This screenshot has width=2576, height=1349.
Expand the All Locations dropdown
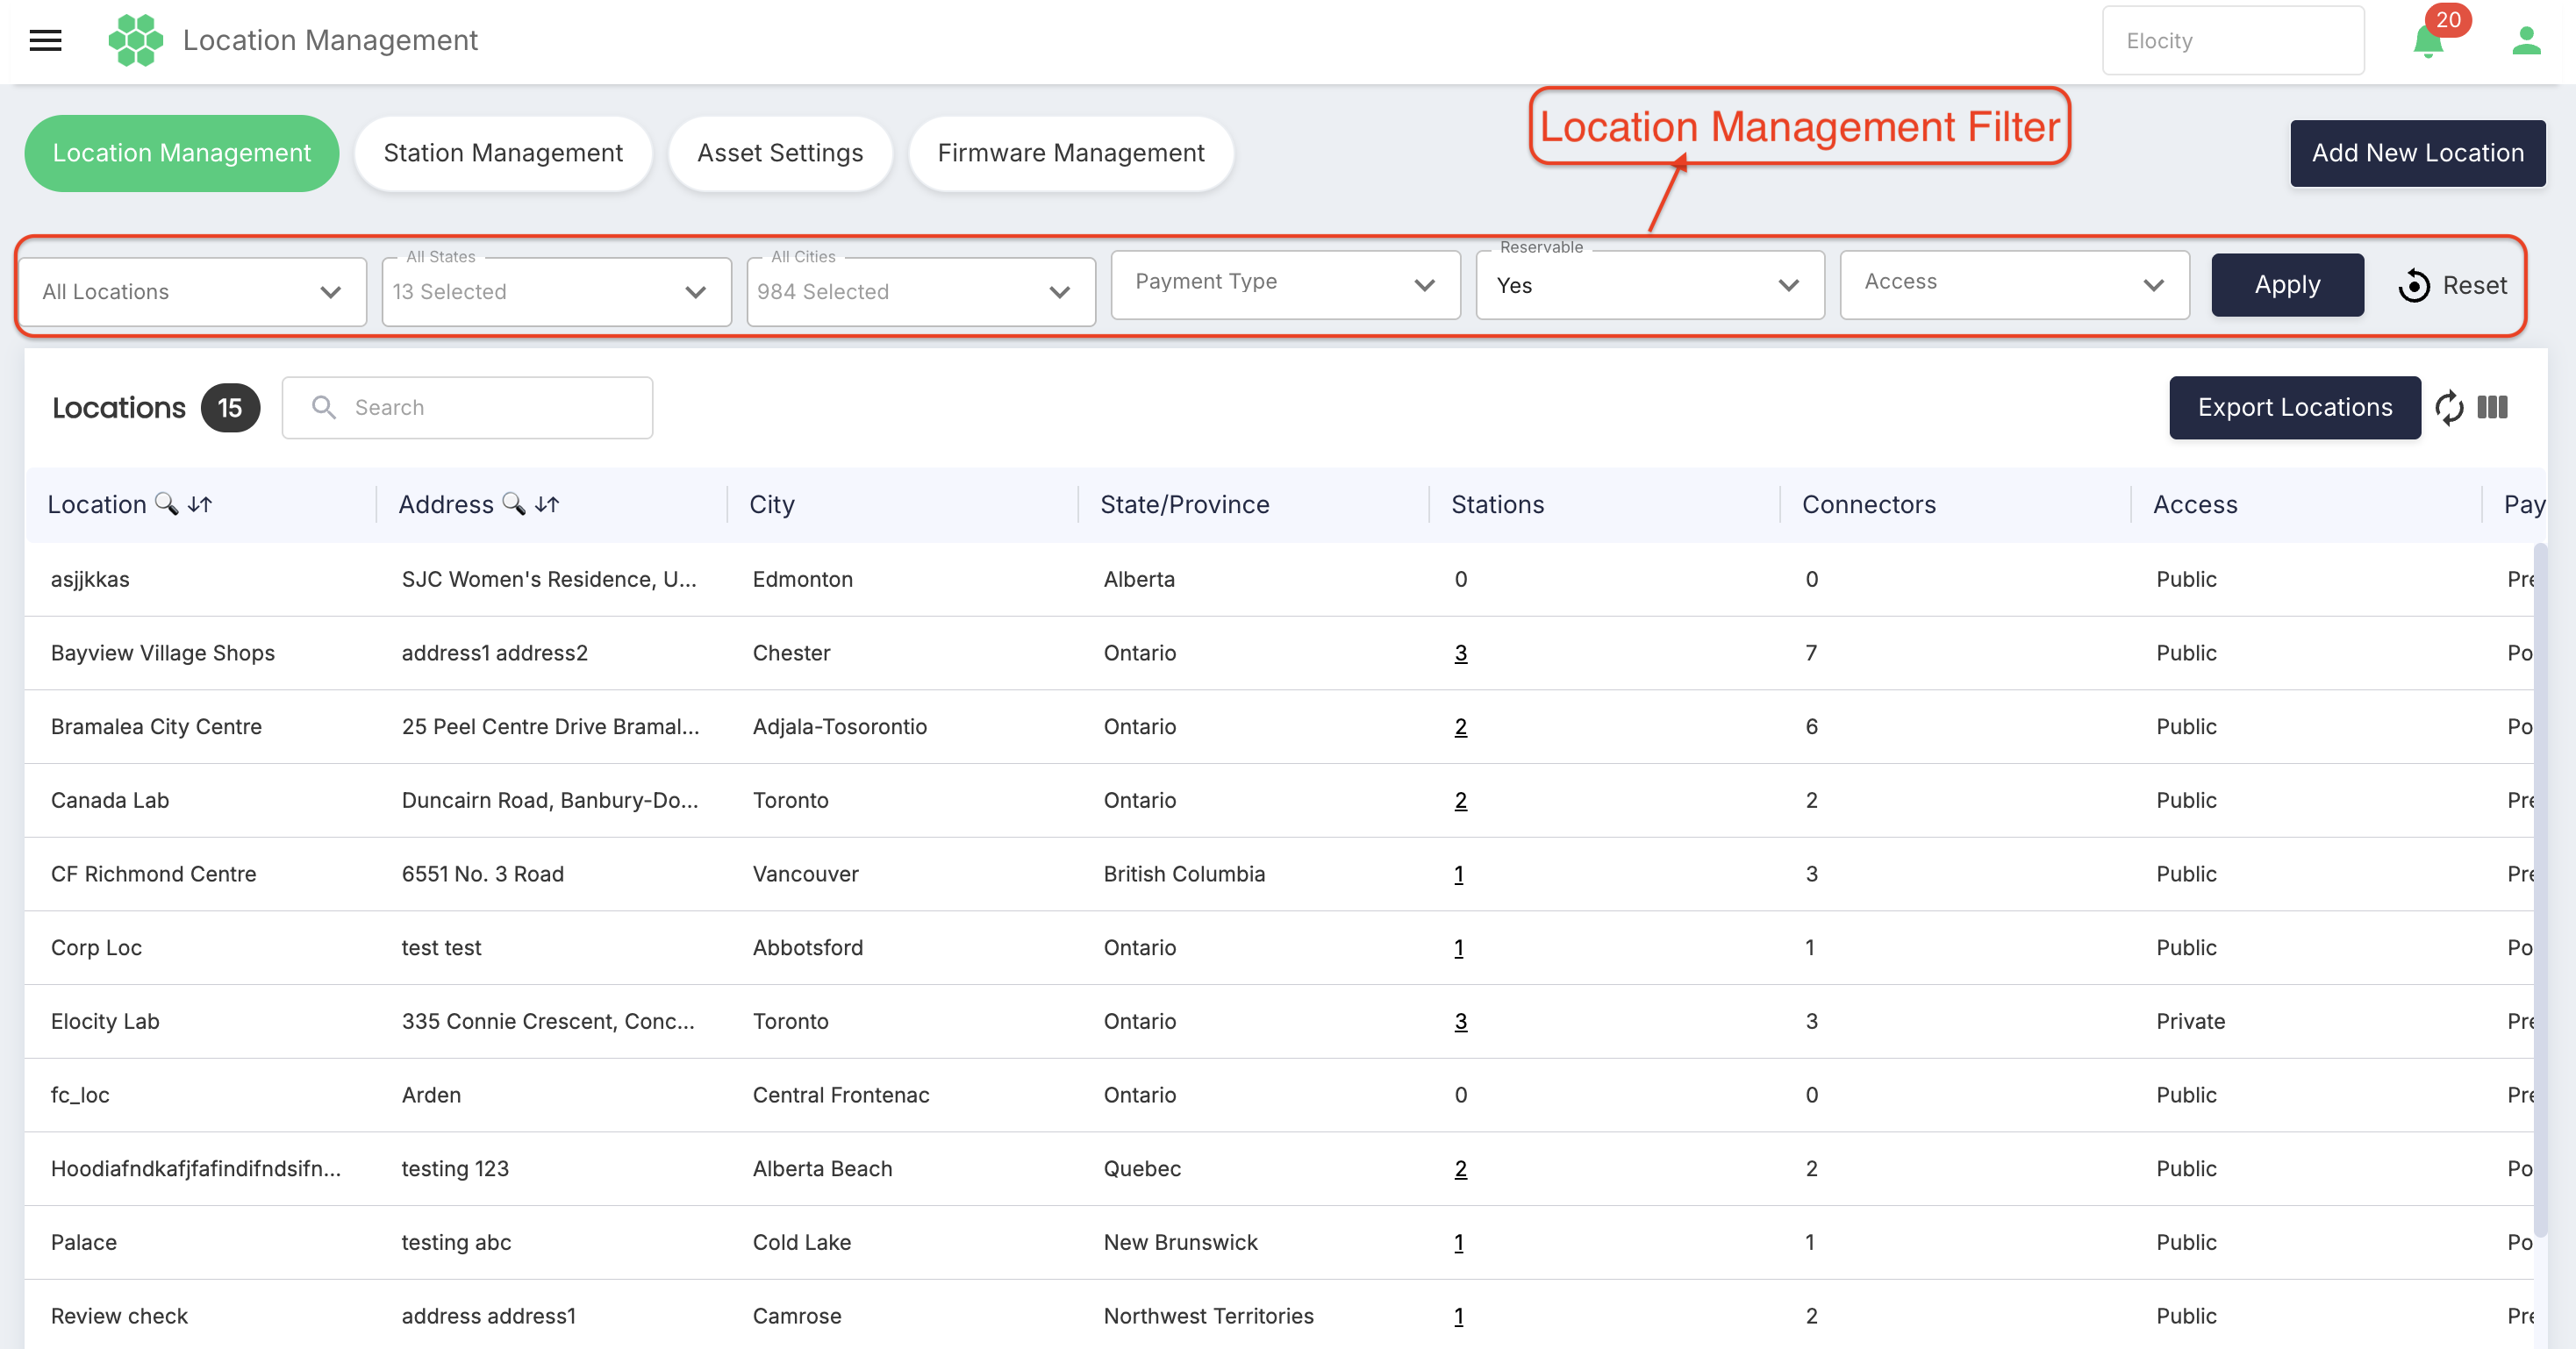(193, 292)
